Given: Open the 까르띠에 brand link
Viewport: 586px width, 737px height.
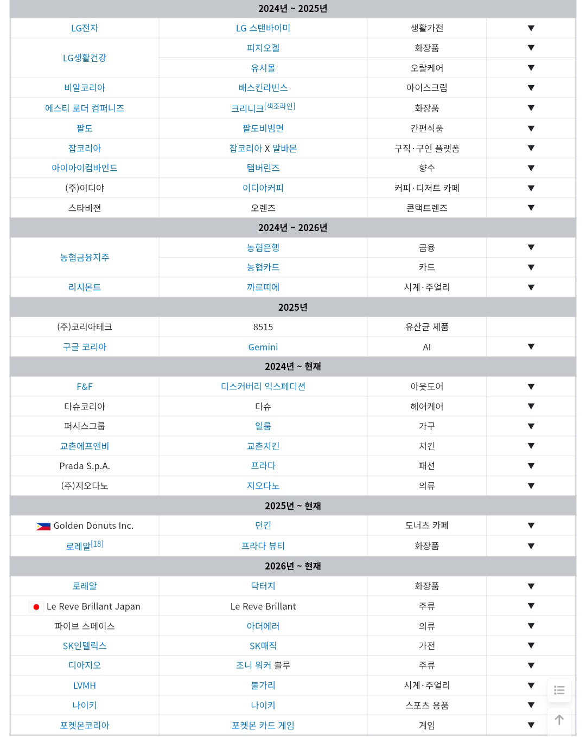Looking at the screenshot, I should click(263, 287).
